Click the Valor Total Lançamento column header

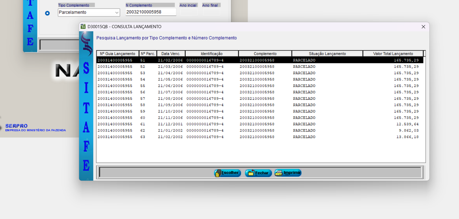pos(393,54)
